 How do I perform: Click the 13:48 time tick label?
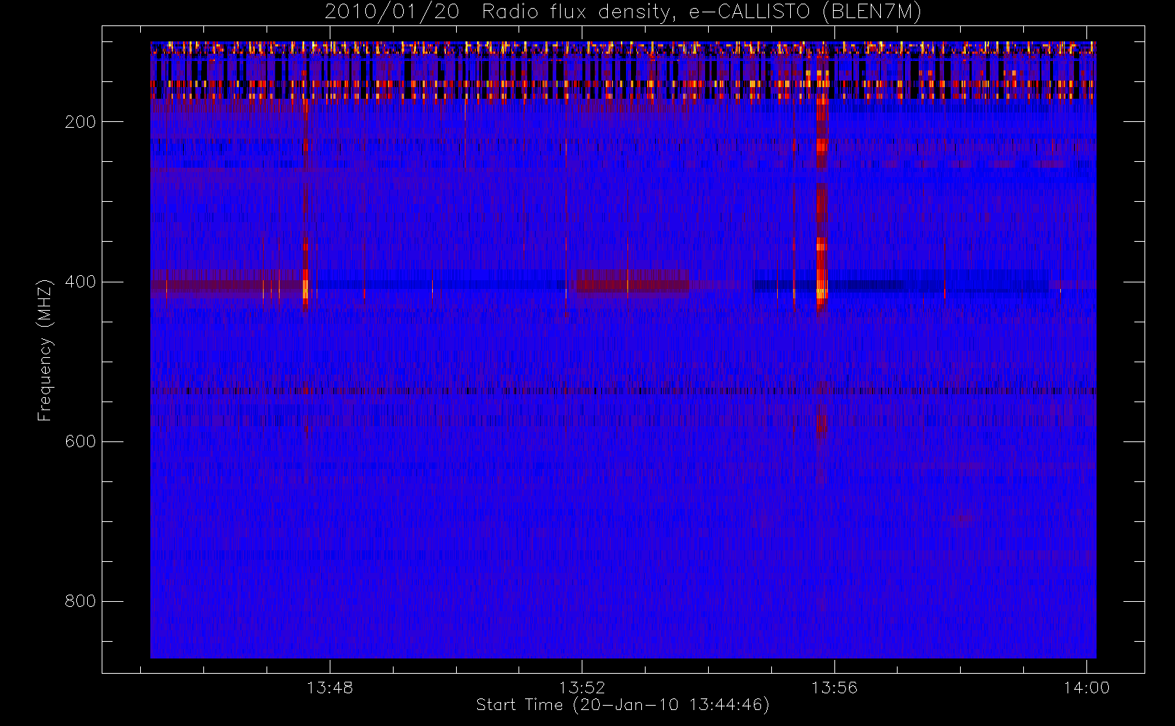coord(330,688)
